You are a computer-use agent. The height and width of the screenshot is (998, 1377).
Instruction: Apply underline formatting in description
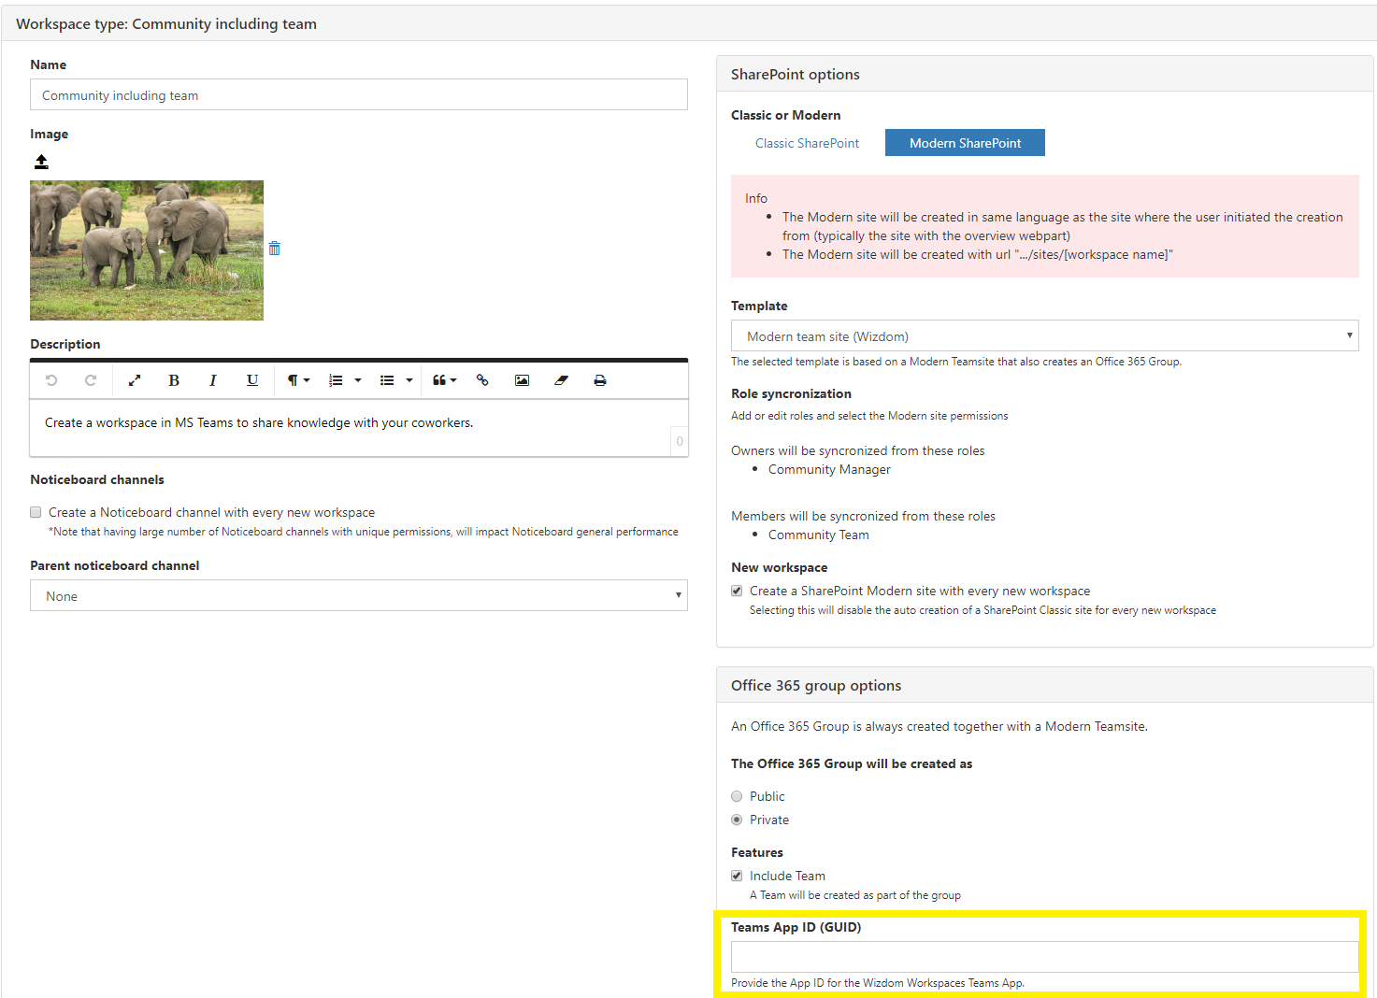tap(252, 380)
